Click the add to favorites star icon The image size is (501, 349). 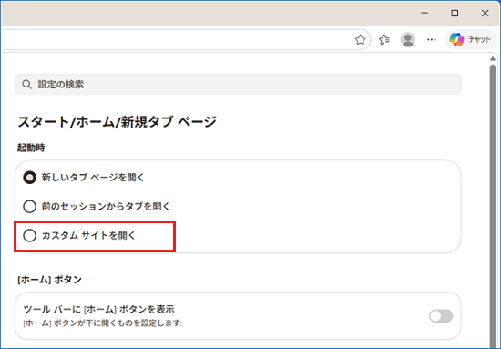(360, 40)
